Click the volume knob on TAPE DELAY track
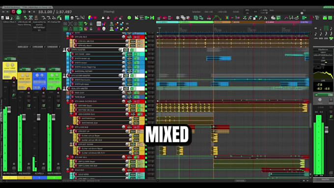Image resolution: width=334 pixels, height=188 pixels. tap(124, 97)
